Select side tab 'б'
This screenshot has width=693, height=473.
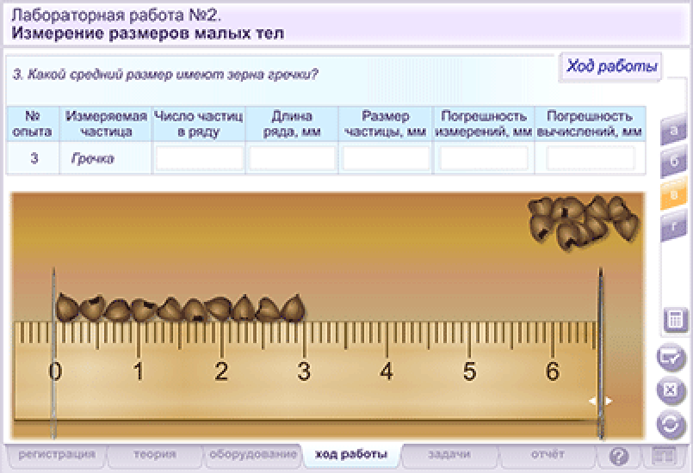pyautogui.click(x=673, y=162)
